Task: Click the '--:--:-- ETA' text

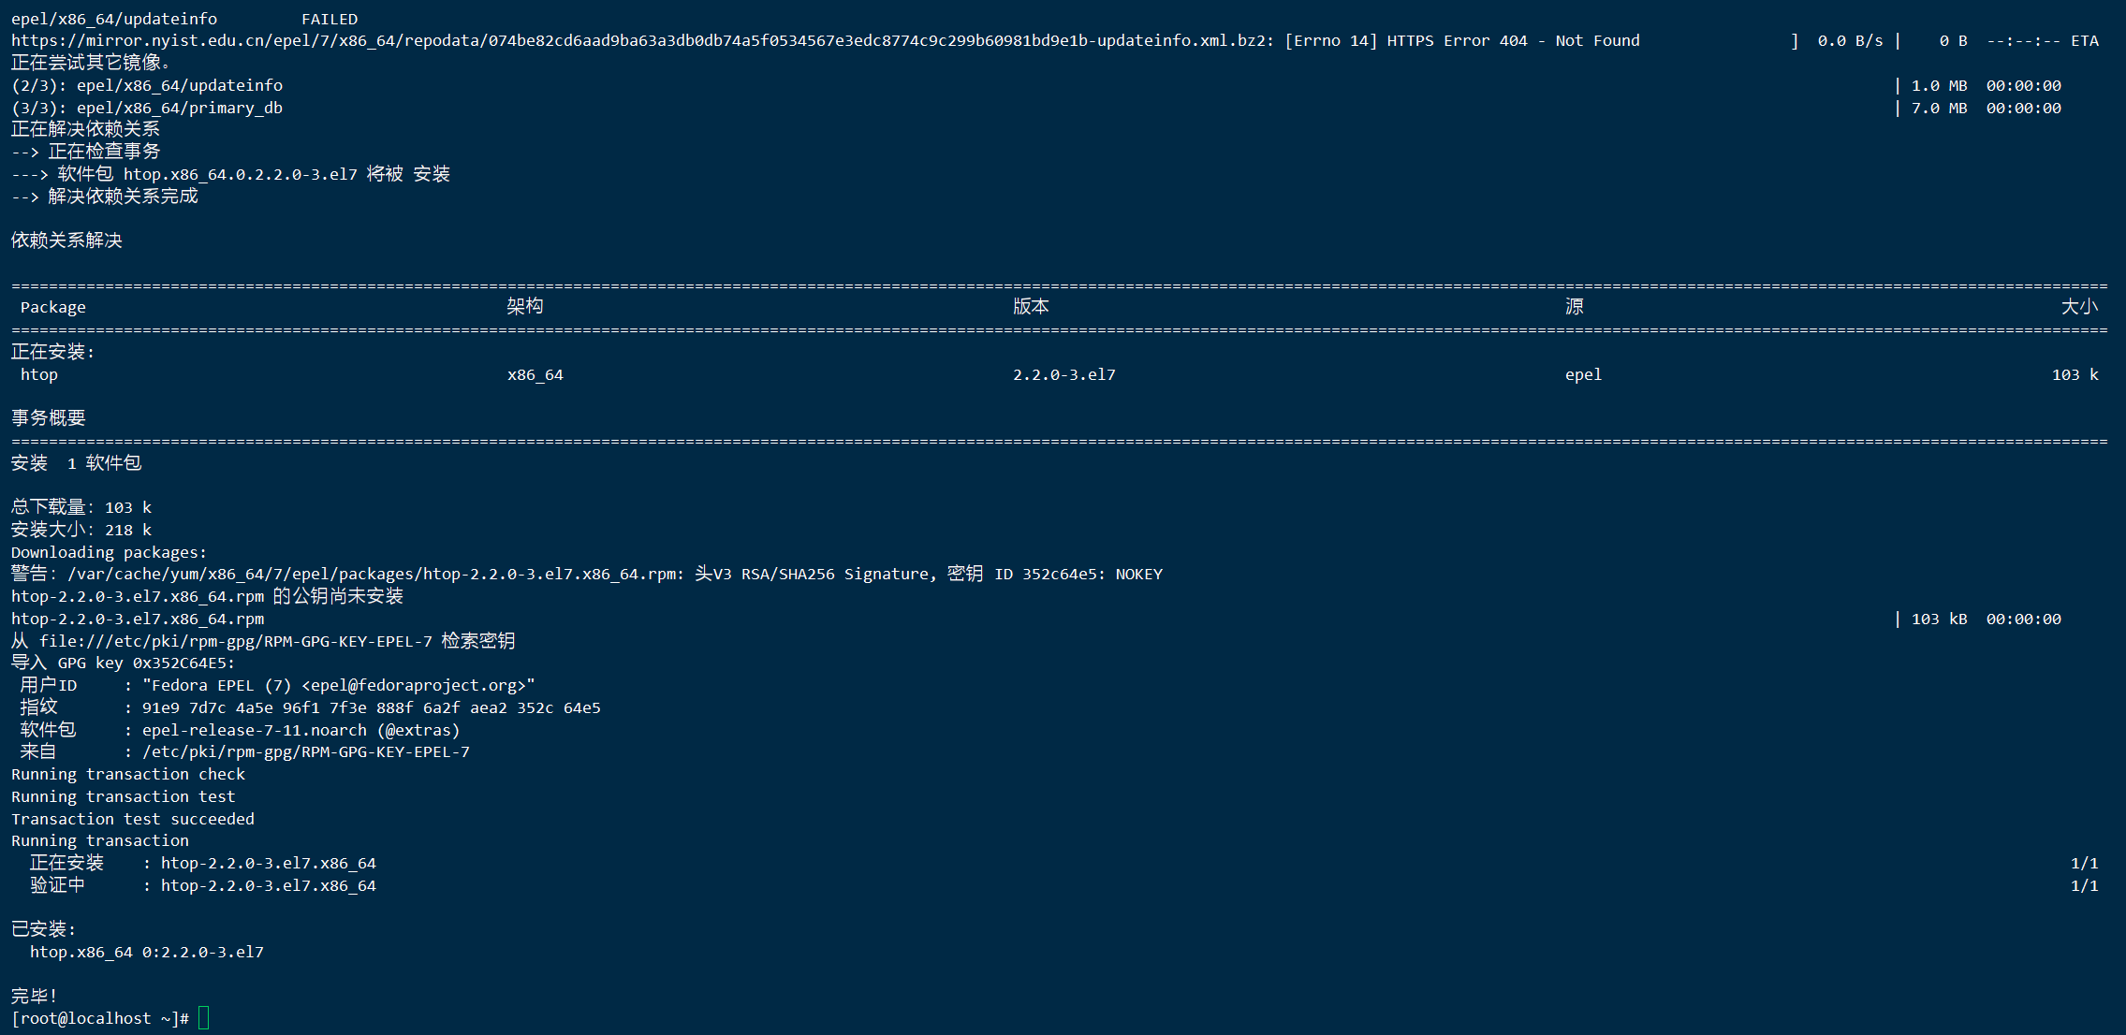Action: click(2043, 41)
